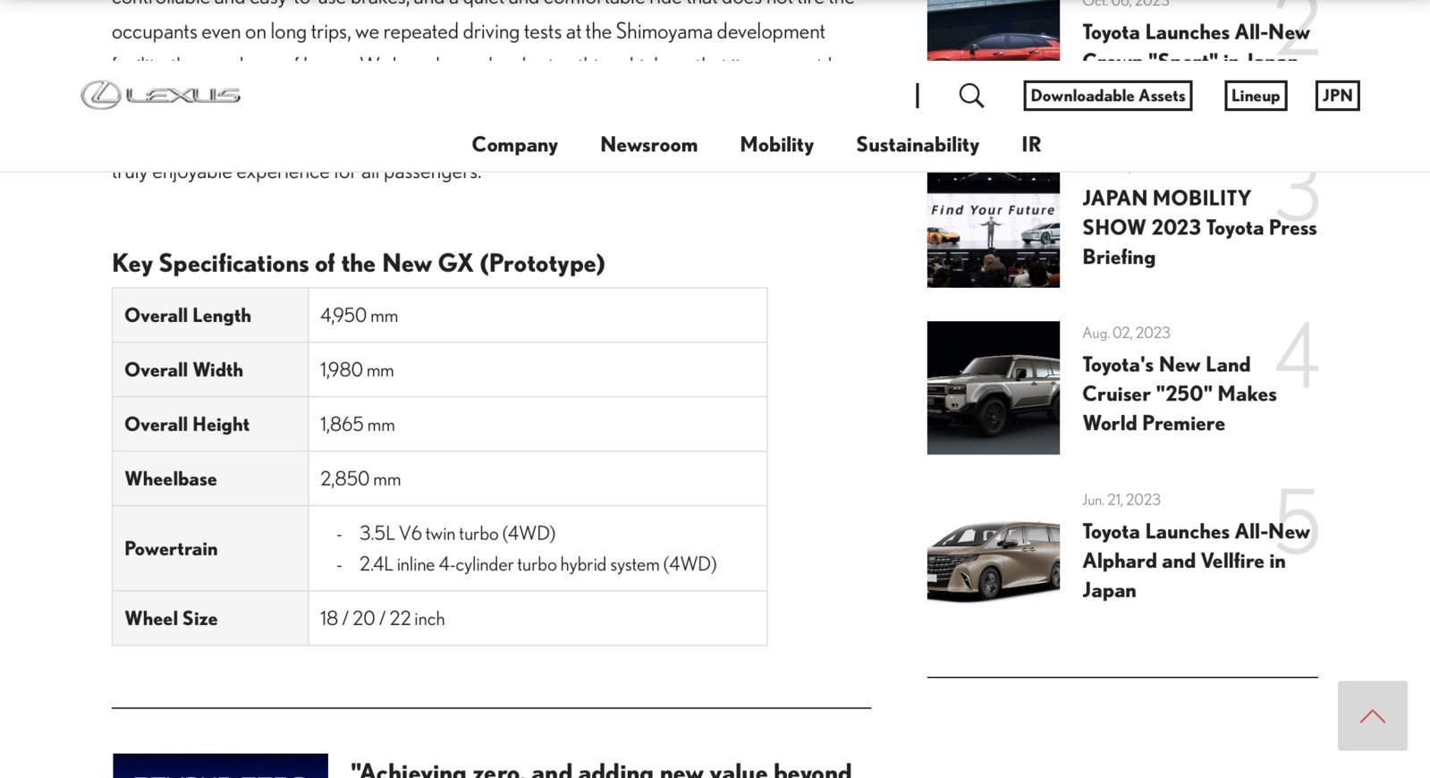Viewport: 1430px width, 778px height.
Task: Click "3.5L V6 twin turbo (4WD)" text
Action: pyautogui.click(x=457, y=533)
